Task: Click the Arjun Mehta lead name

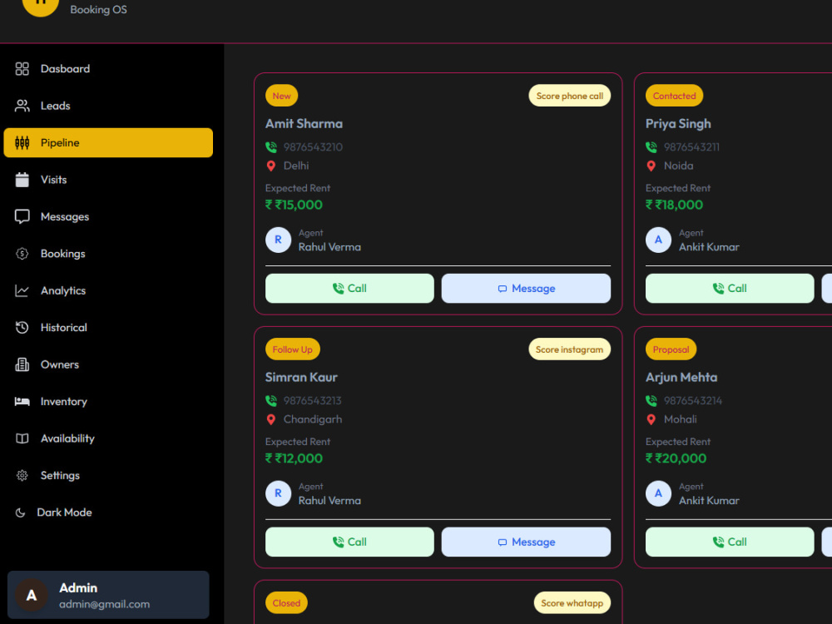Action: pyautogui.click(x=681, y=378)
